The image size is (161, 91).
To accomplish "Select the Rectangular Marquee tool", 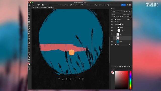I will click(29, 13).
